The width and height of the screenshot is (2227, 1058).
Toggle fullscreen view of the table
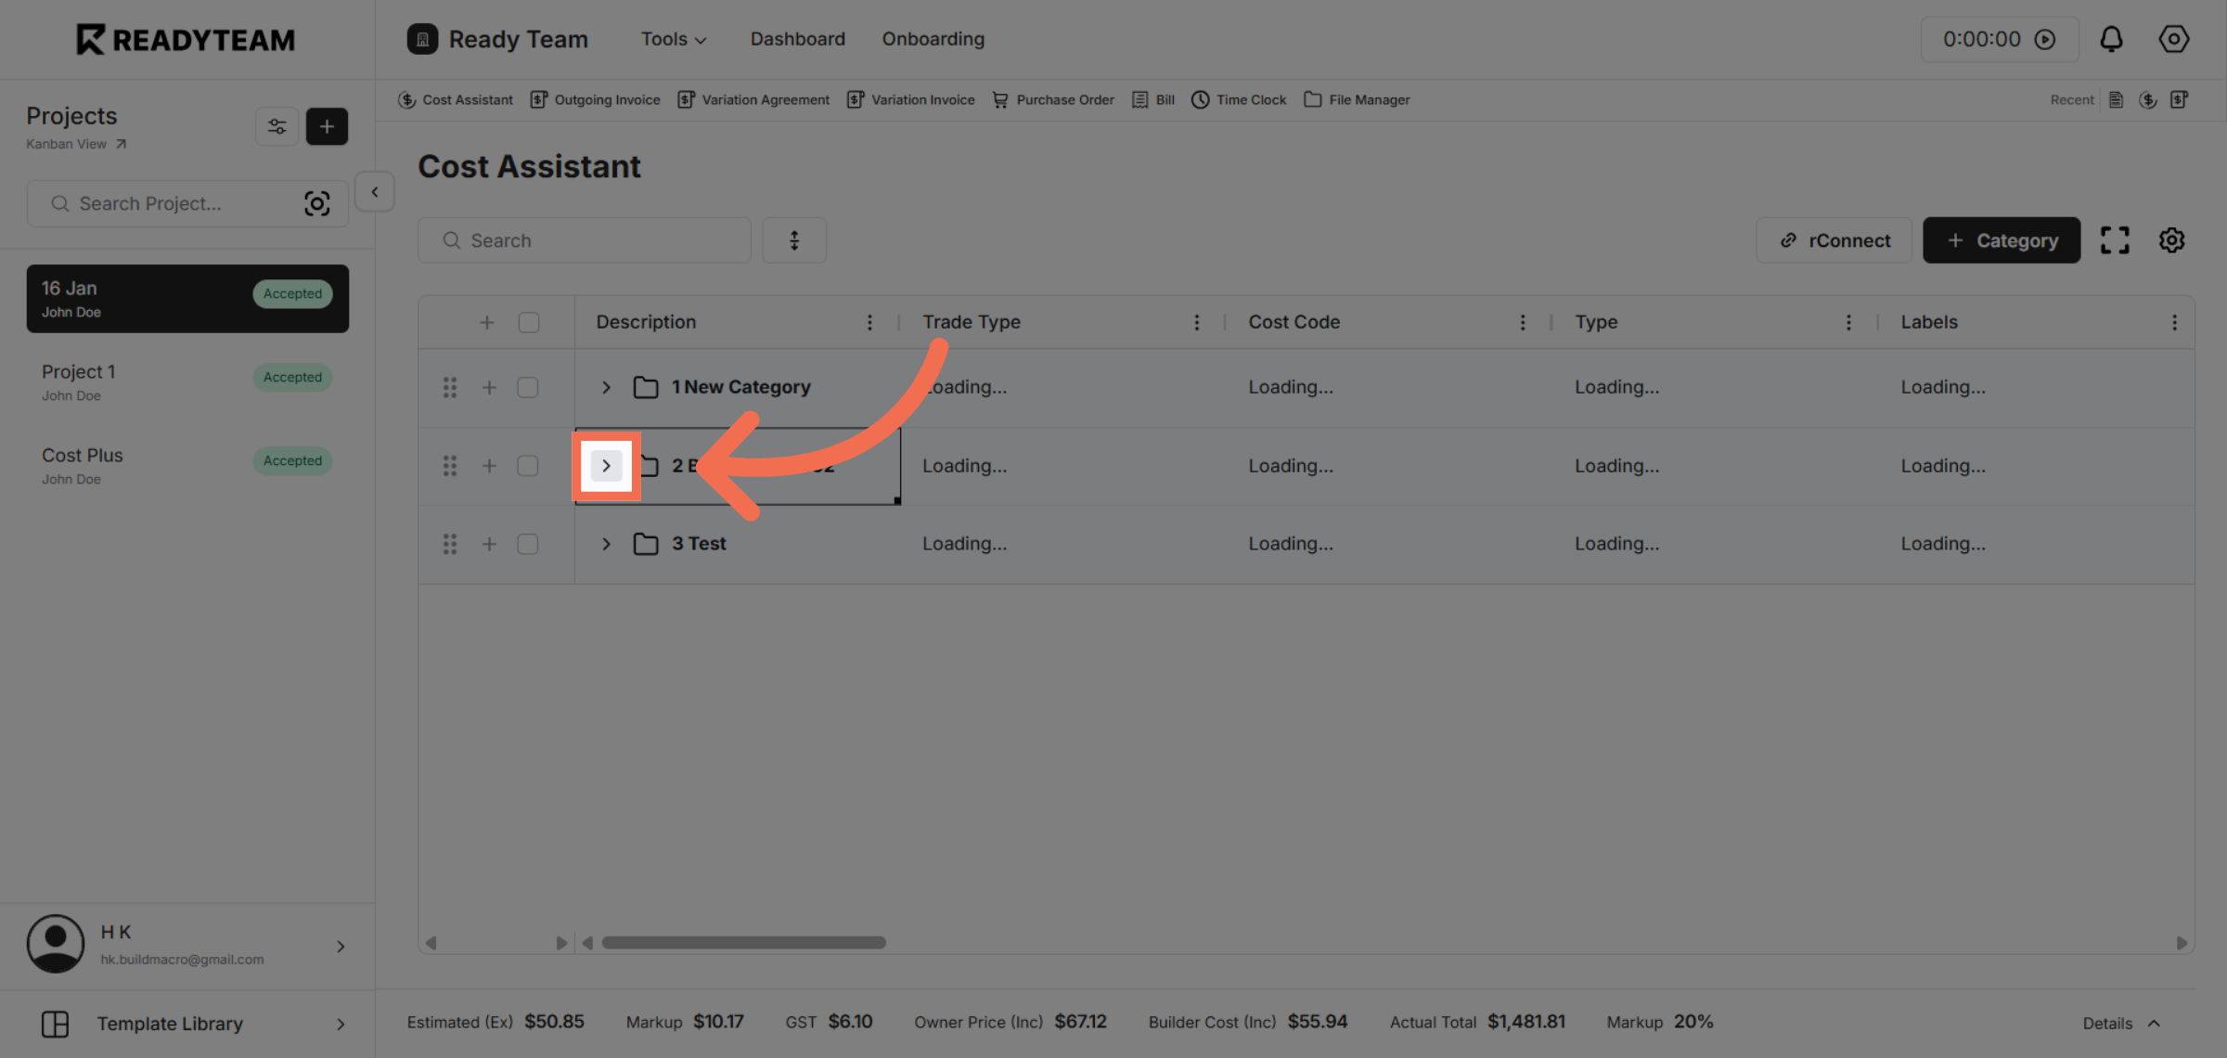2115,240
